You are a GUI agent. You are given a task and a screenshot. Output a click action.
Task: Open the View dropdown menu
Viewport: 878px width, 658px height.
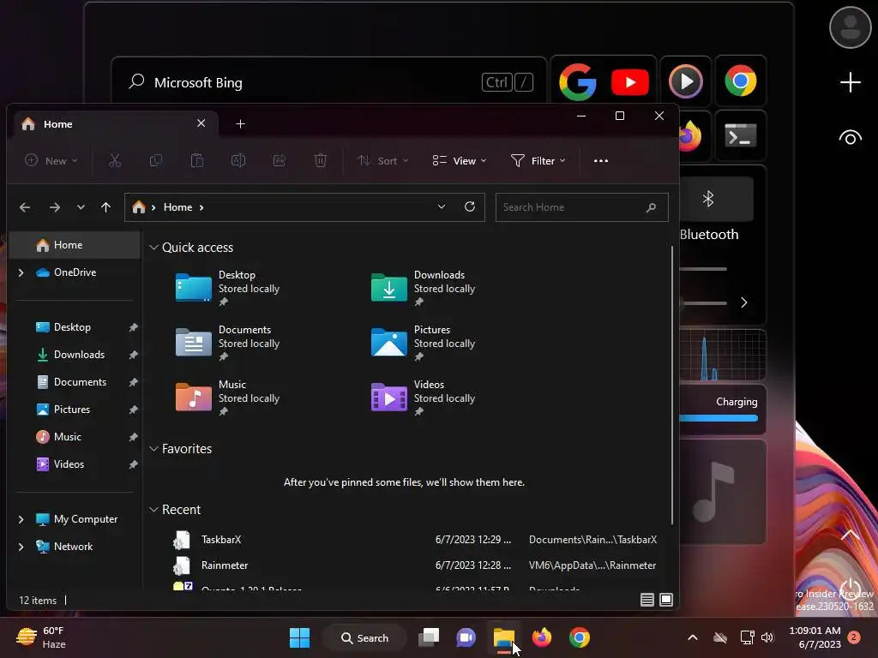coord(460,160)
